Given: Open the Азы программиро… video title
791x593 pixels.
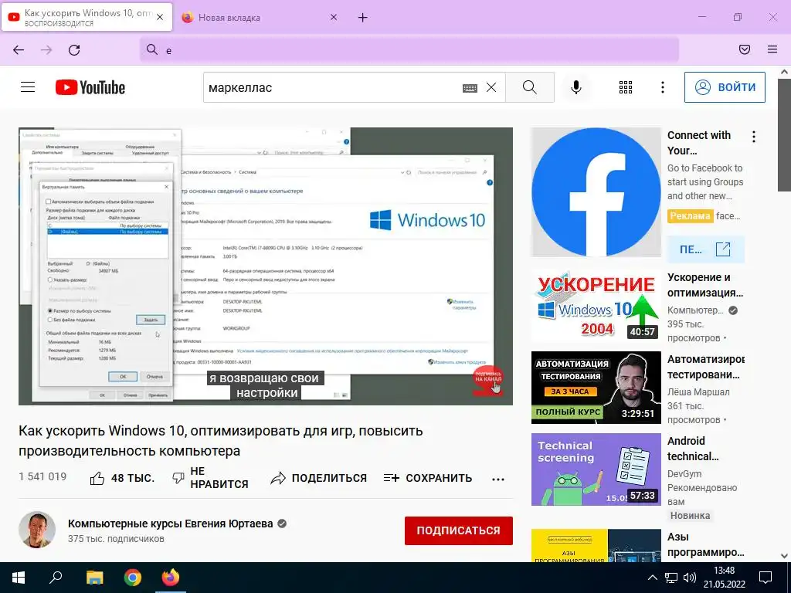Looking at the screenshot, I should click(x=705, y=544).
